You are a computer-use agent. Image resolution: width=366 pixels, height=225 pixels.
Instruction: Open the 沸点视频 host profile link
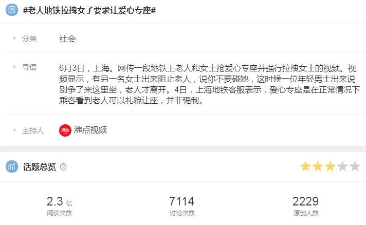pyautogui.click(x=90, y=130)
